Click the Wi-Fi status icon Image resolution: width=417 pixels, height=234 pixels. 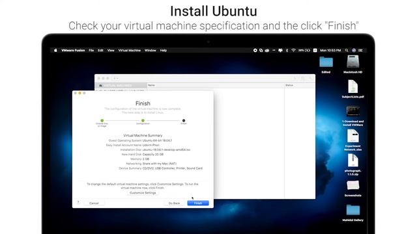[293, 50]
